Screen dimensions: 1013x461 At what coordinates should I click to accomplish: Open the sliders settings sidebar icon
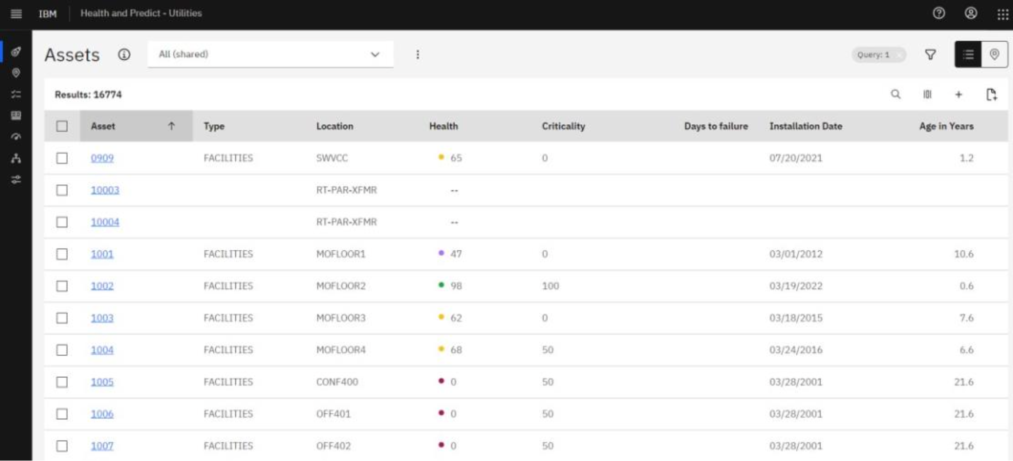(x=16, y=180)
